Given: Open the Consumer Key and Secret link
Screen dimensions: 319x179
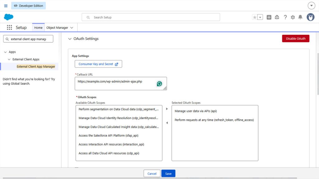Looking at the screenshot, I should (x=98, y=64).
